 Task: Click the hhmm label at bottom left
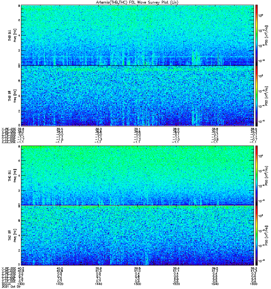(x=5, y=284)
